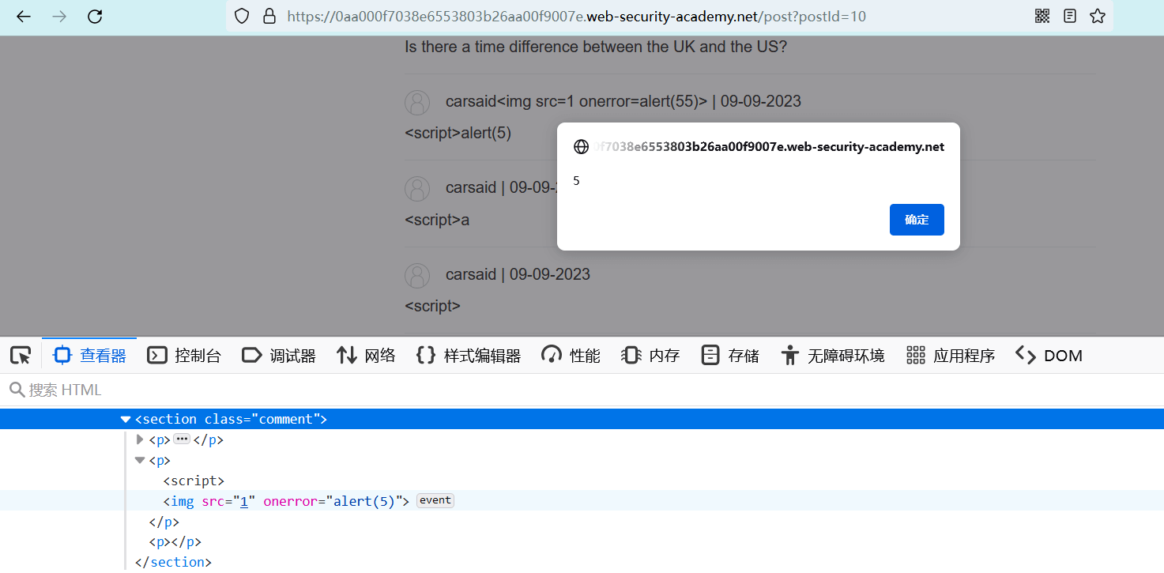Confirm the alert with 确定 button
Screen dimensions: 1164x573
[917, 220]
